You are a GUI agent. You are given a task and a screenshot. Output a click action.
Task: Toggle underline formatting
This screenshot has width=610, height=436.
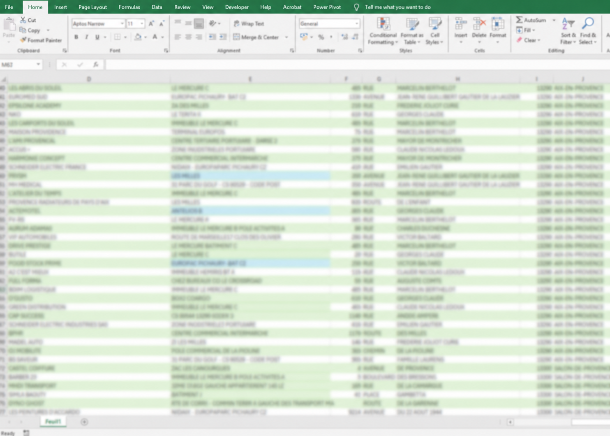[97, 37]
